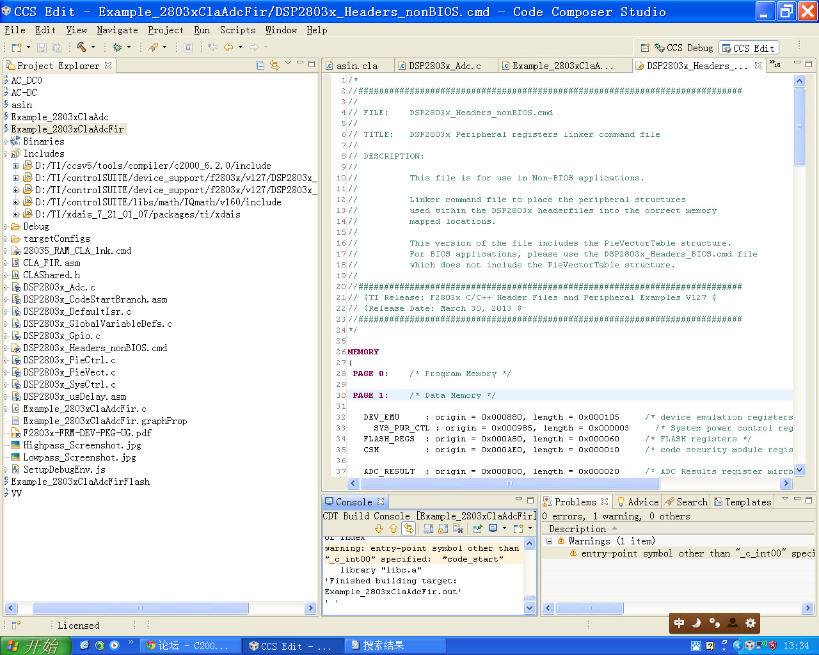Jump to next error in Console
Screen dimensions: 819x655
point(379,528)
